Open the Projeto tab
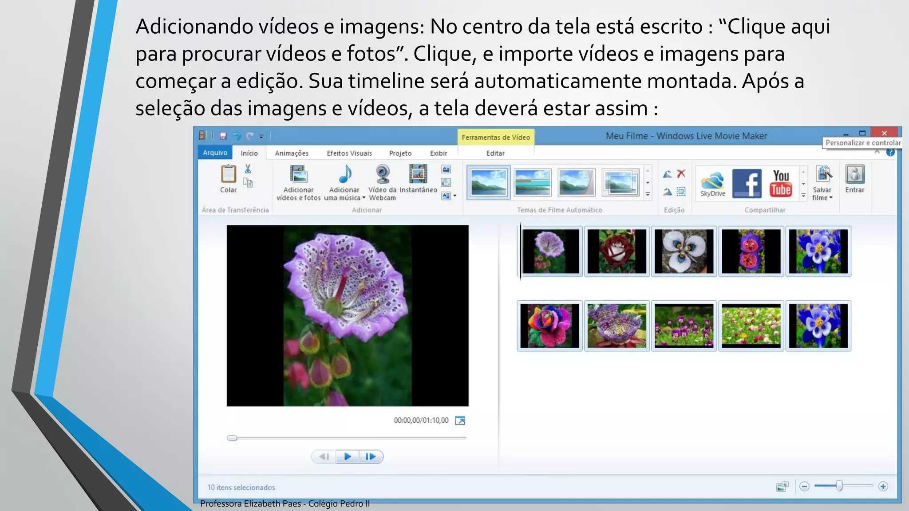Screen dimensions: 909x511 click(400, 153)
